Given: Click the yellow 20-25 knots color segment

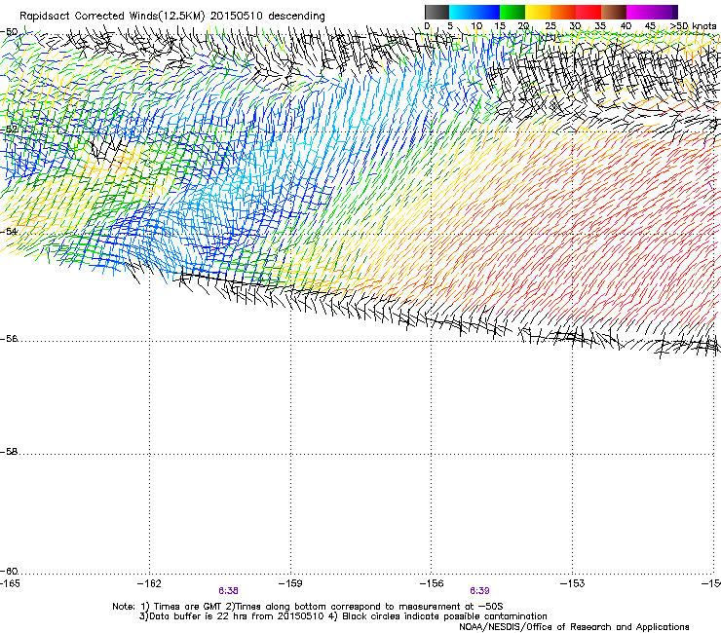Looking at the screenshot, I should click(x=538, y=12).
